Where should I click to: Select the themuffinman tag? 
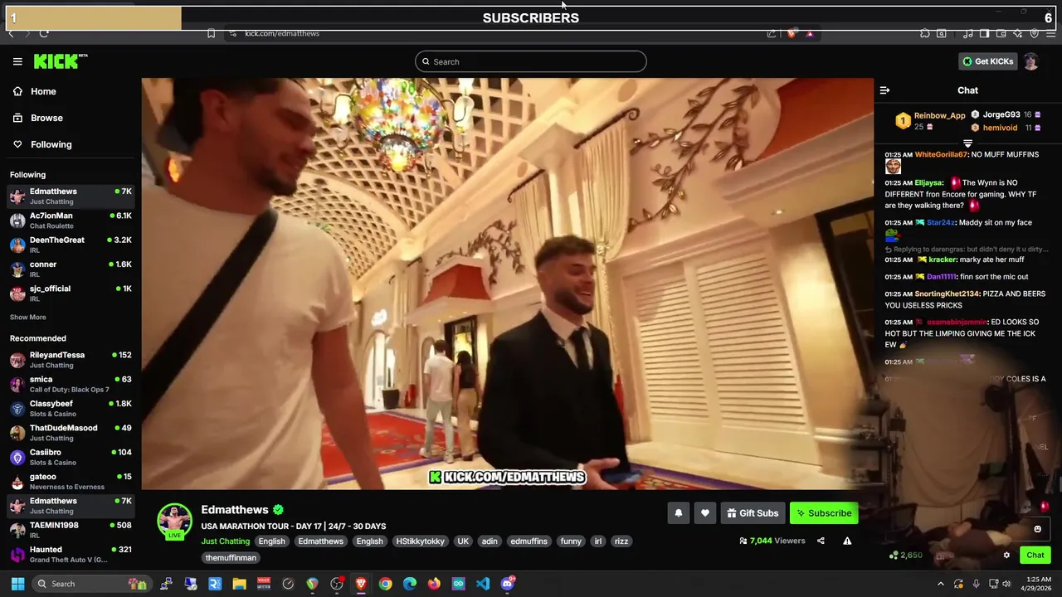[x=231, y=558]
